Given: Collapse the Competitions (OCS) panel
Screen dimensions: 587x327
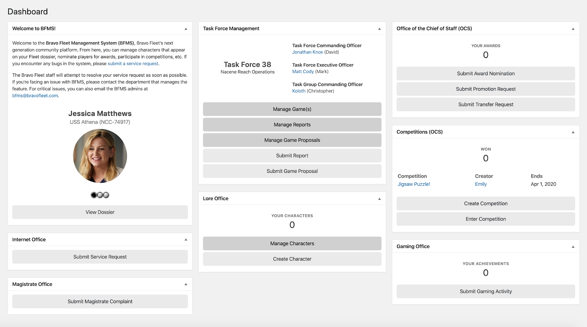Looking at the screenshot, I should (x=573, y=132).
